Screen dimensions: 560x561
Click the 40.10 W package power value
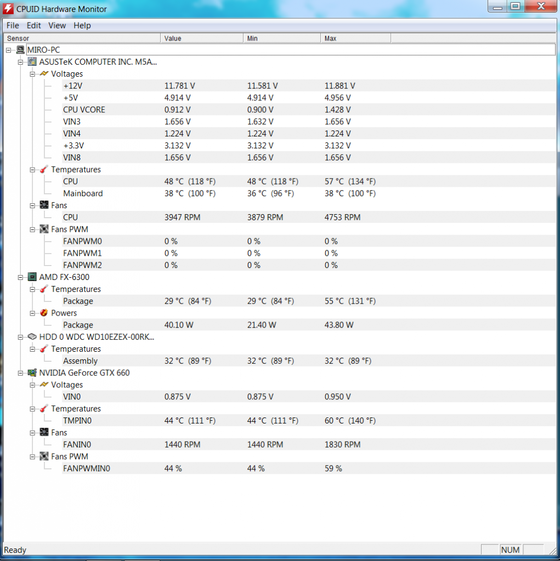[x=179, y=325]
